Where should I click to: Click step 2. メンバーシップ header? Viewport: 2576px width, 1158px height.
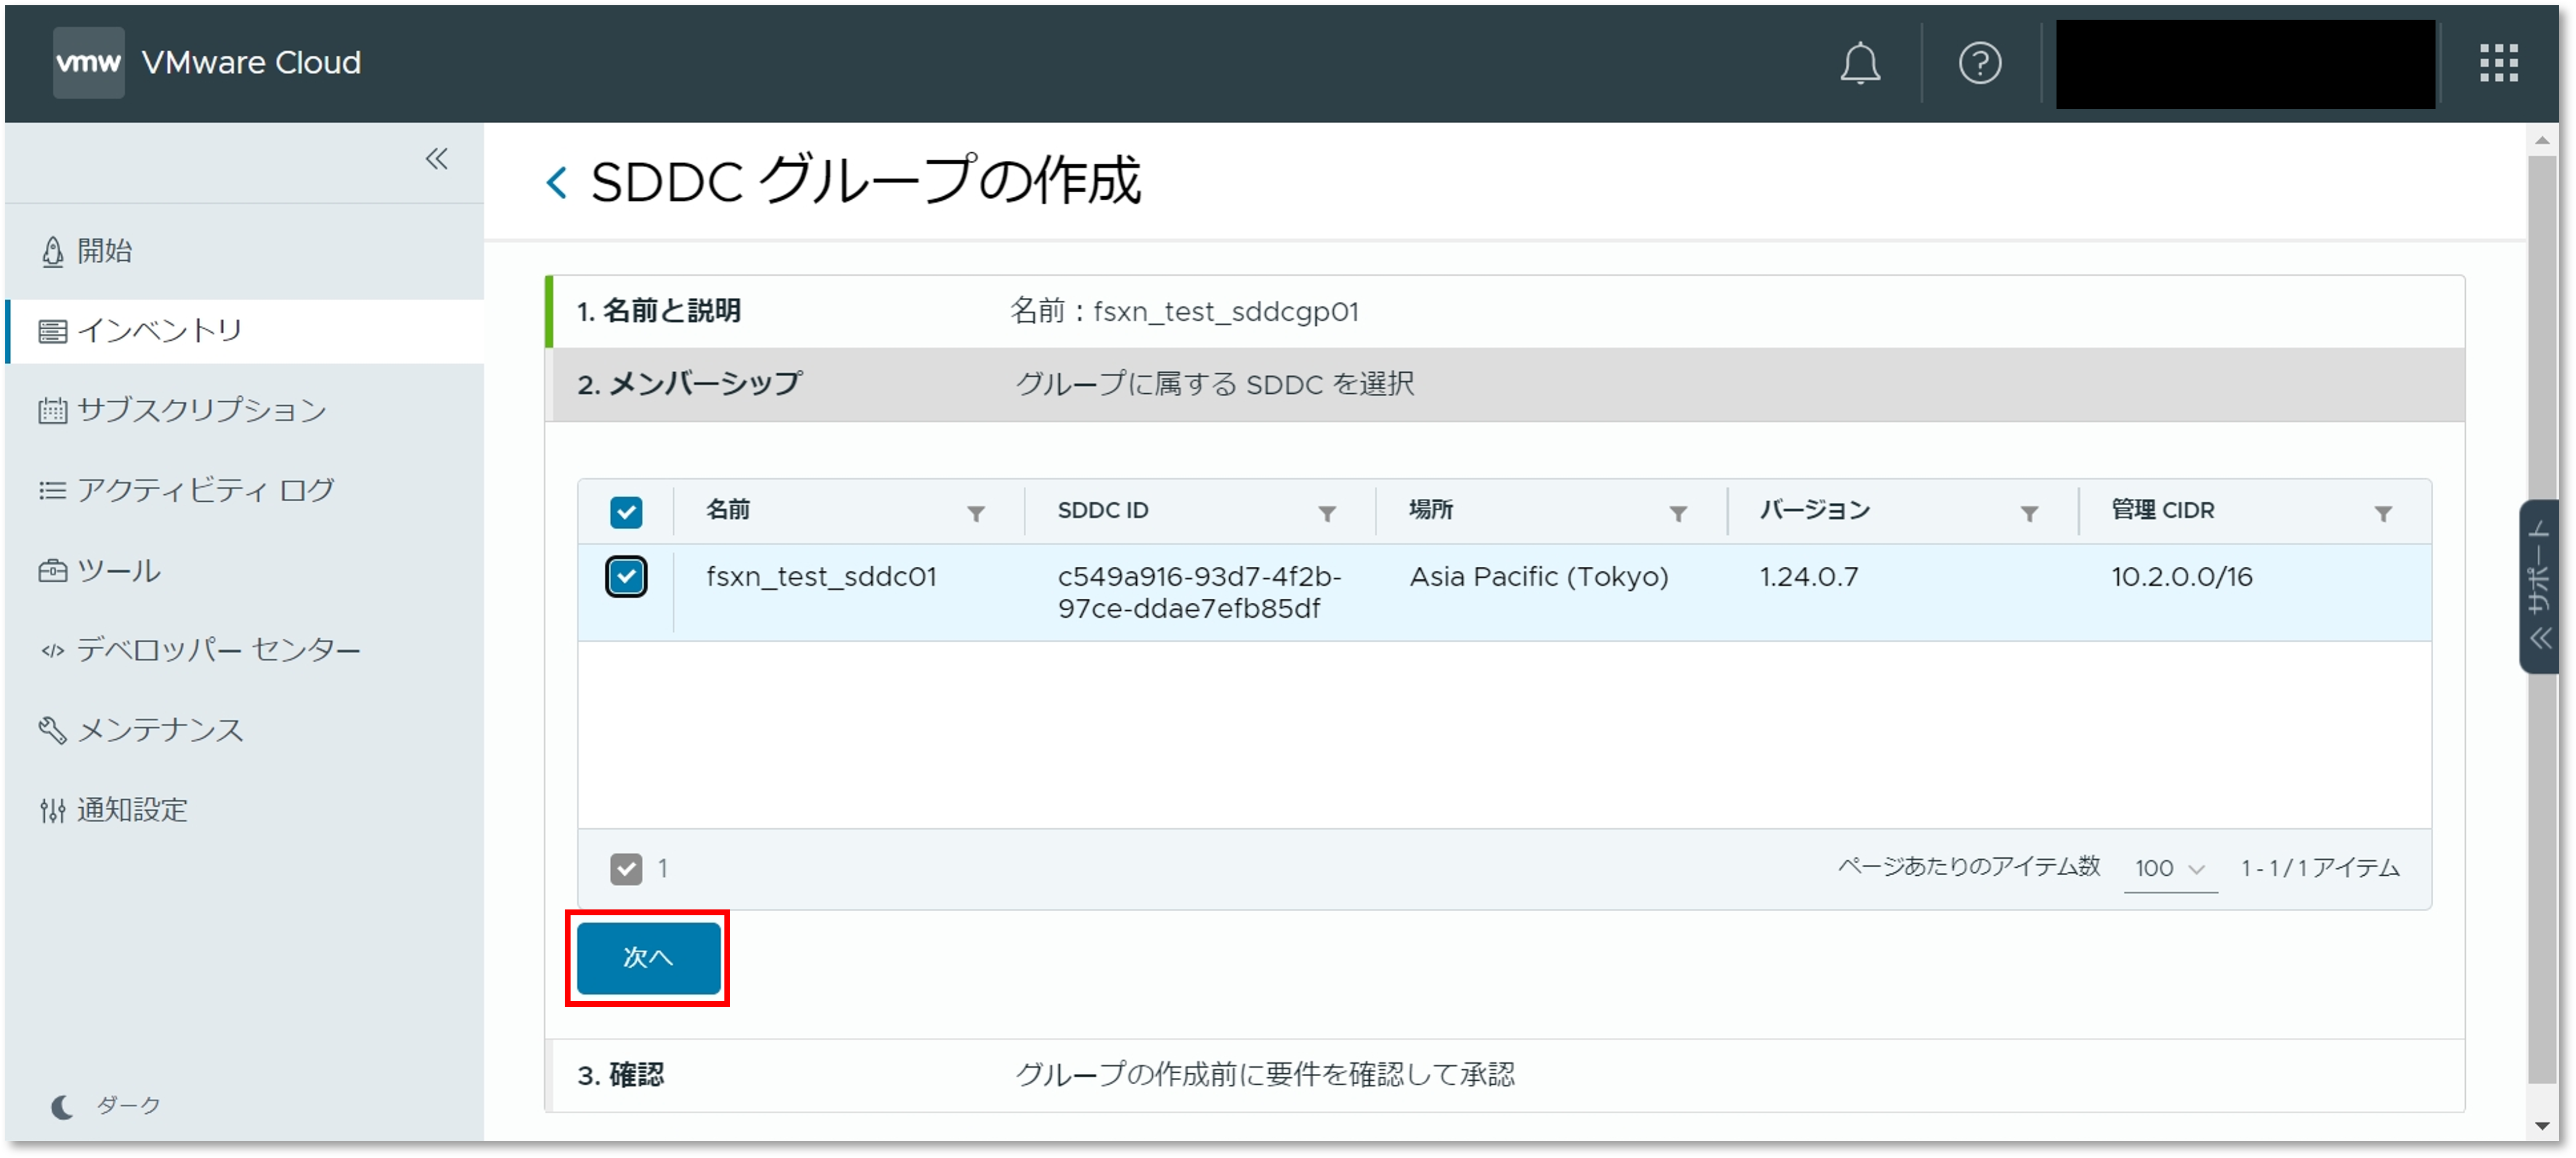[x=1504, y=384]
